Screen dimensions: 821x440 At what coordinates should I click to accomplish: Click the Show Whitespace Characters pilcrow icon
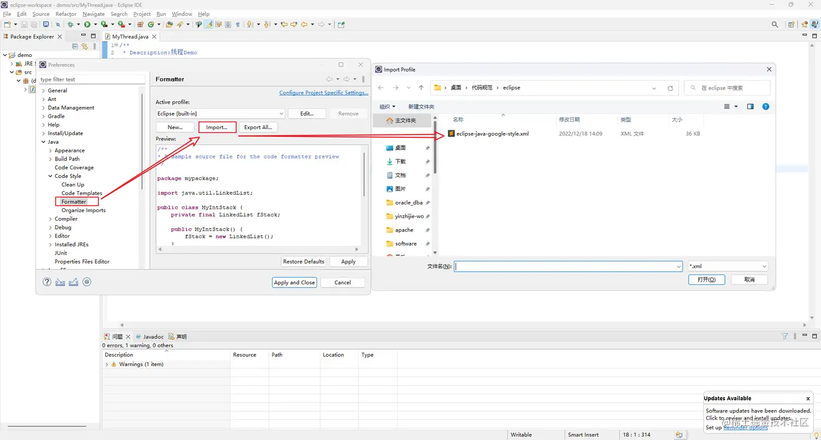tap(238, 24)
